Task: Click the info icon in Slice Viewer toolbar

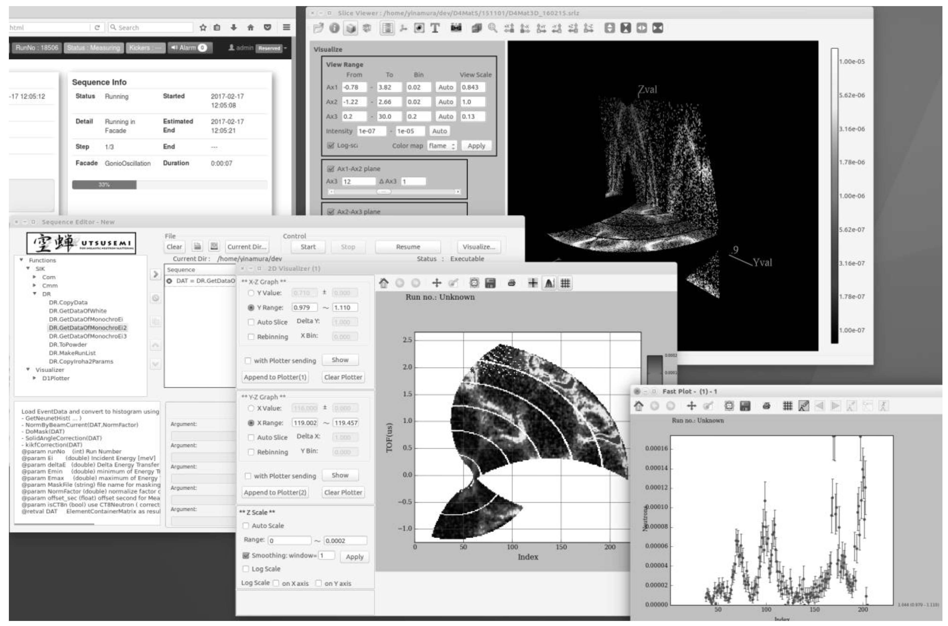Action: pos(334,28)
